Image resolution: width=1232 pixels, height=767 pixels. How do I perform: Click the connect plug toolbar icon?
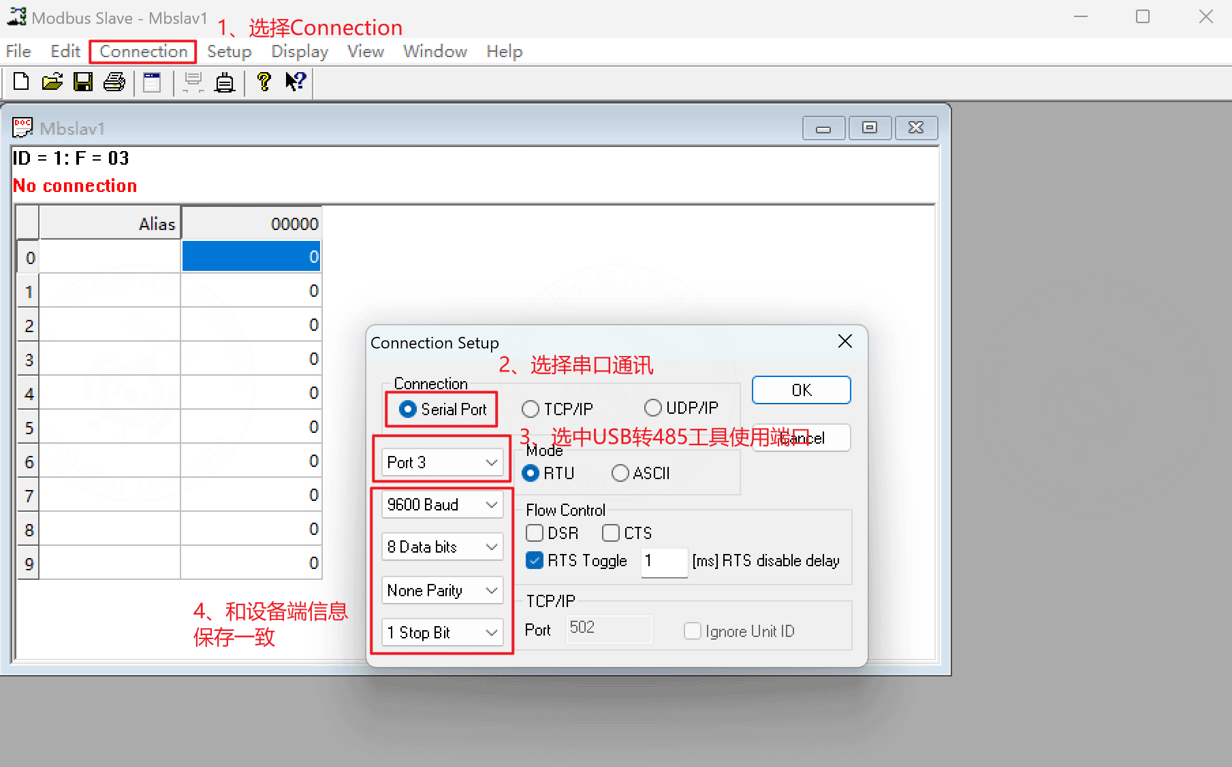coord(225,83)
